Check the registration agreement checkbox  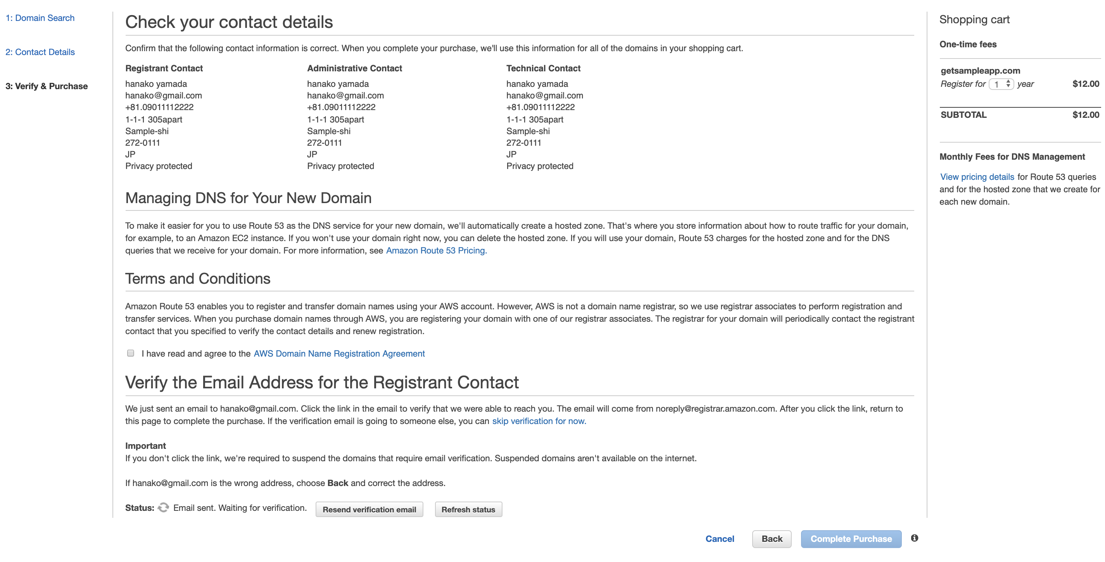130,353
